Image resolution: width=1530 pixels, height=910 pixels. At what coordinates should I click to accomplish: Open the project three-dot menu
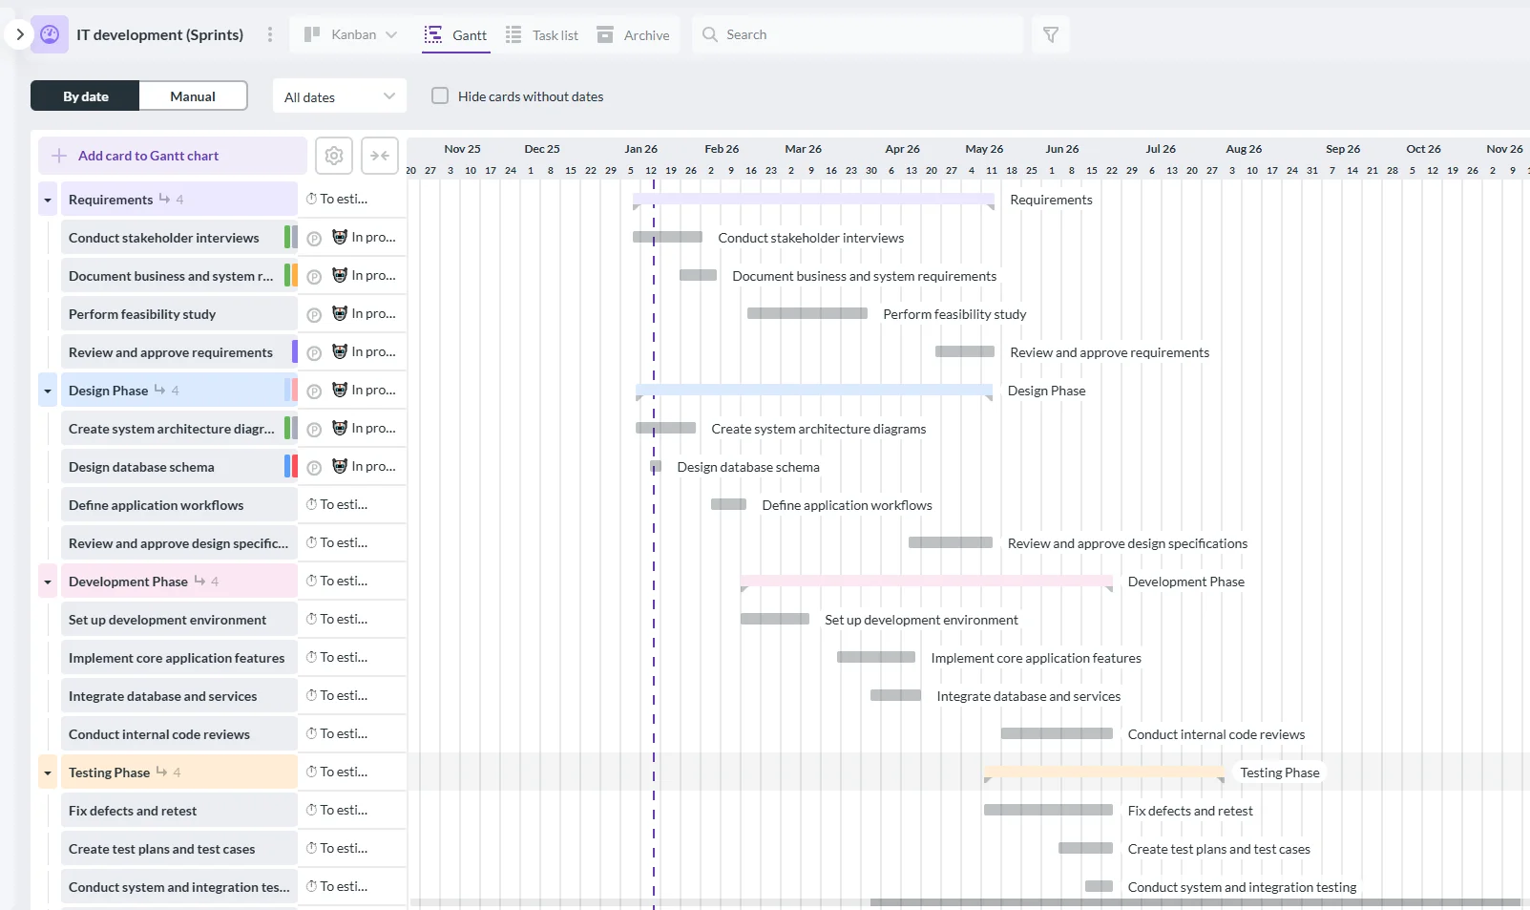click(x=270, y=34)
